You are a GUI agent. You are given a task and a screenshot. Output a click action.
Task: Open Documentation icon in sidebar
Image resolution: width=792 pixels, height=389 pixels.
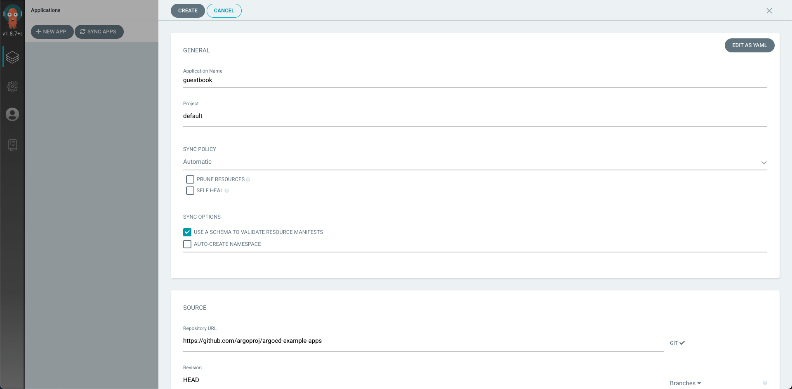pyautogui.click(x=12, y=145)
